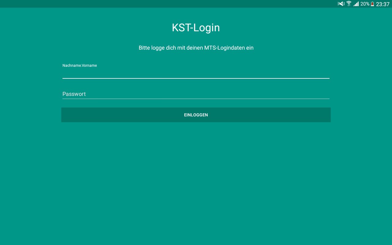Tap the battery icon in the status bar
392x245 pixels.
click(372, 4)
